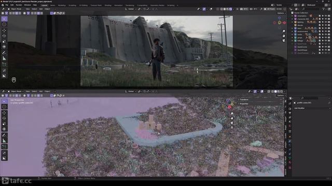Select the Transform tool in top viewport toolbar
Screen dimensions: 332x186
(x=4, y=47)
